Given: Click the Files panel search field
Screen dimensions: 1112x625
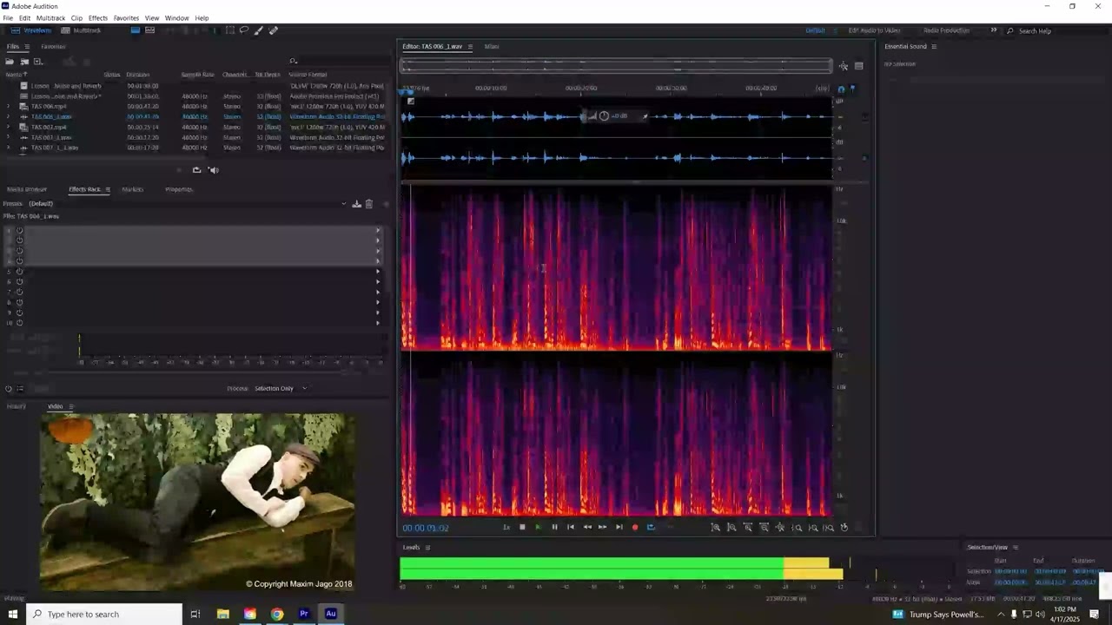Looking at the screenshot, I should point(339,61).
